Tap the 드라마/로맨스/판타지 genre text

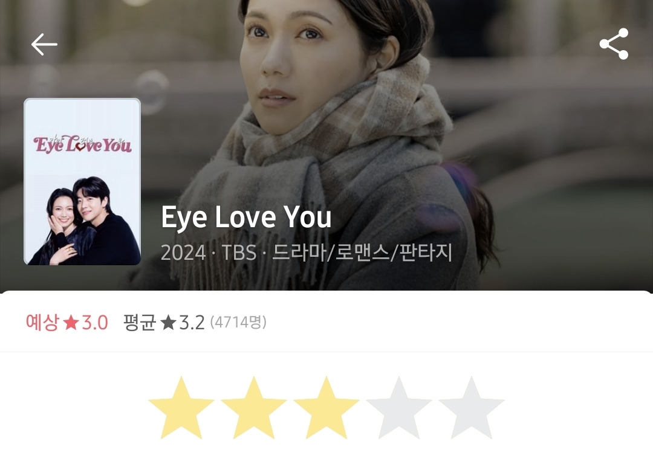[362, 252]
